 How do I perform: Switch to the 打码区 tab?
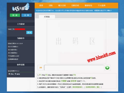[47, 17]
